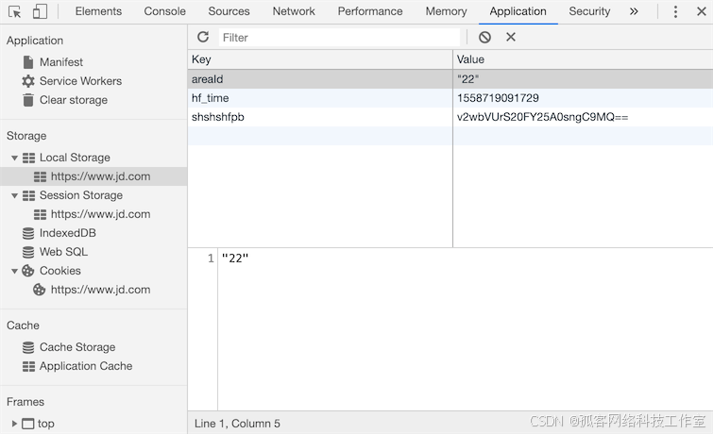Screen dimensions: 713x434
Task: Close the DevTools panel
Action: (x=701, y=11)
